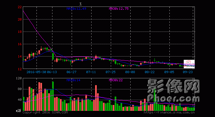This screenshot has width=215, height=117.
Task: Select the 09-05 date label
Action: pos(169,72)
